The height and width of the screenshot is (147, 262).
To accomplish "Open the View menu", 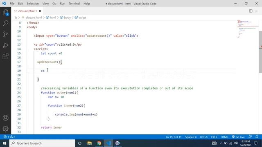I will pyautogui.click(x=45, y=4).
